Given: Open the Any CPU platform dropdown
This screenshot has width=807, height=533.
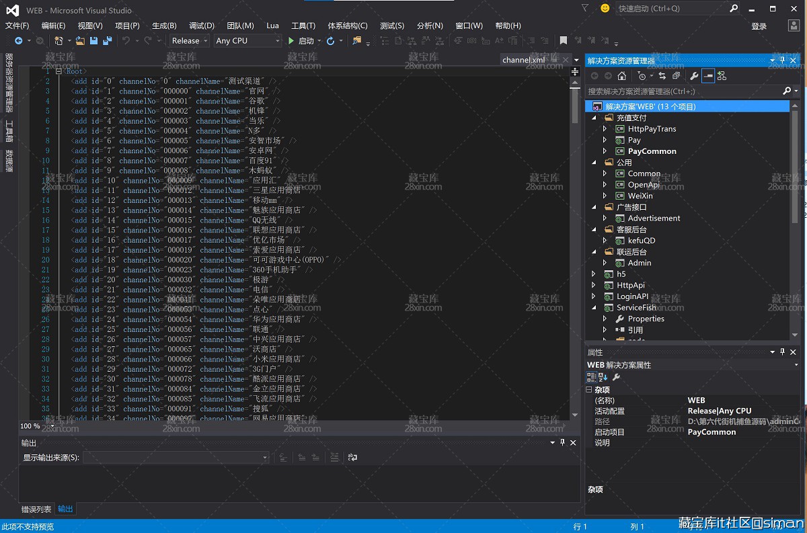Looking at the screenshot, I should (x=247, y=41).
